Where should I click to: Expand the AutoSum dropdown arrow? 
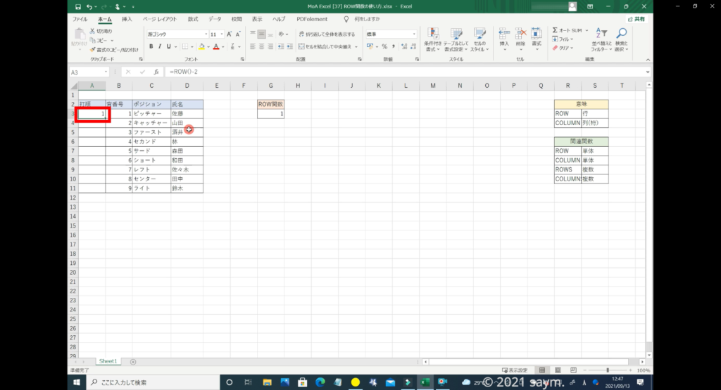coord(587,30)
